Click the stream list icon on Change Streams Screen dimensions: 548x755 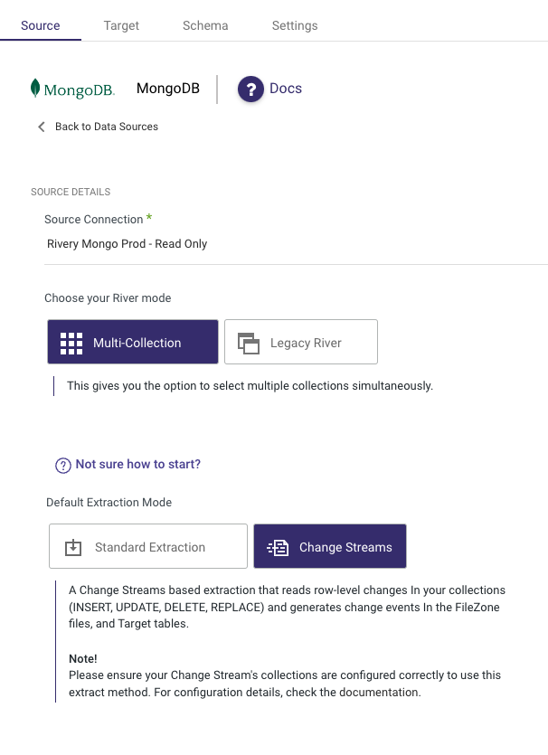278,547
